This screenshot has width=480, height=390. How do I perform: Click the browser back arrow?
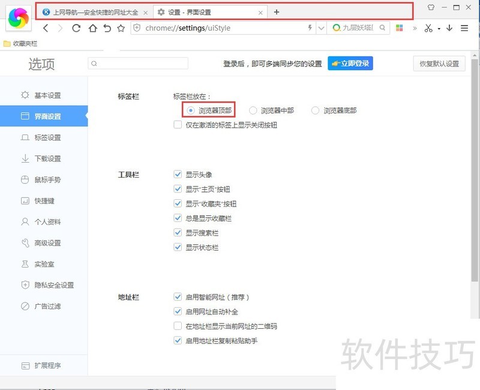[x=46, y=28]
